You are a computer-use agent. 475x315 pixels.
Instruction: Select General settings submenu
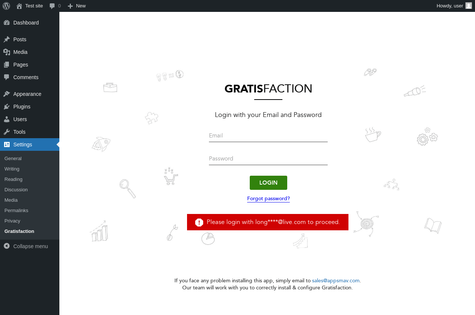(30, 159)
